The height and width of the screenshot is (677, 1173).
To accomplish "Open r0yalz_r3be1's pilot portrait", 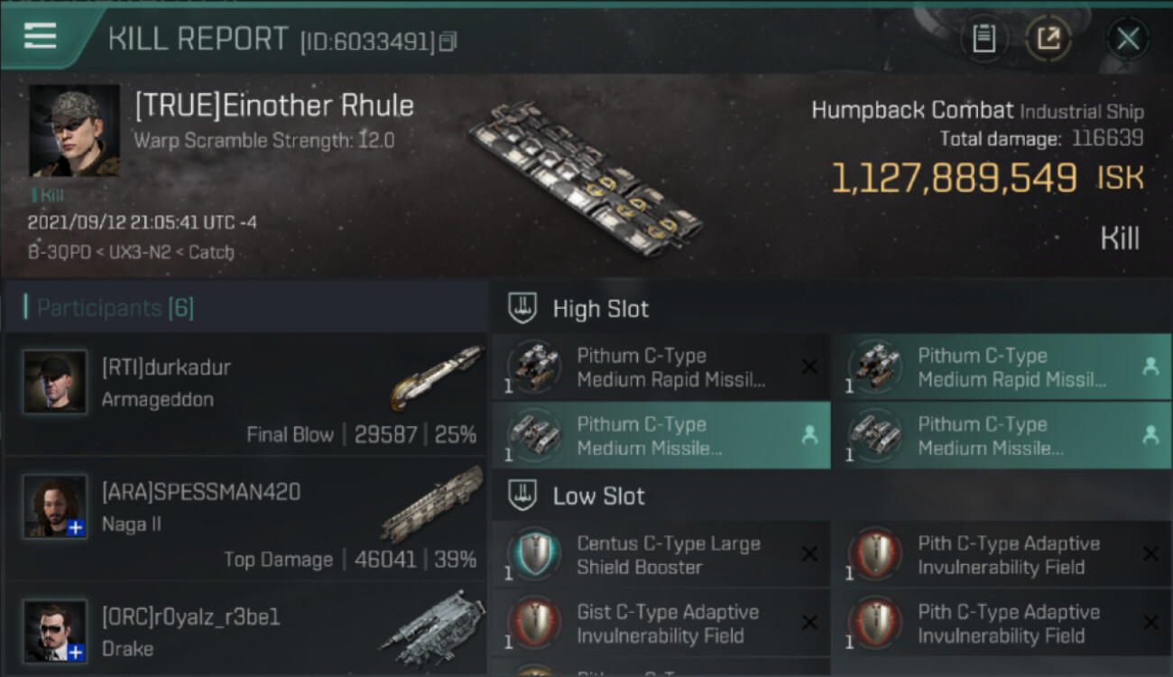I will point(55,630).
